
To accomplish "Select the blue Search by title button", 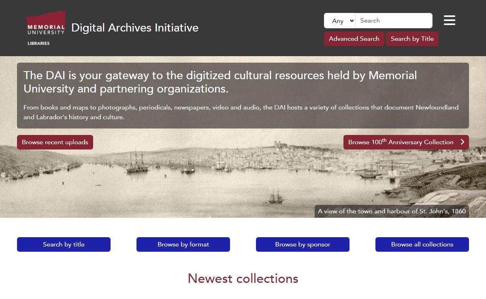I will 64,244.
